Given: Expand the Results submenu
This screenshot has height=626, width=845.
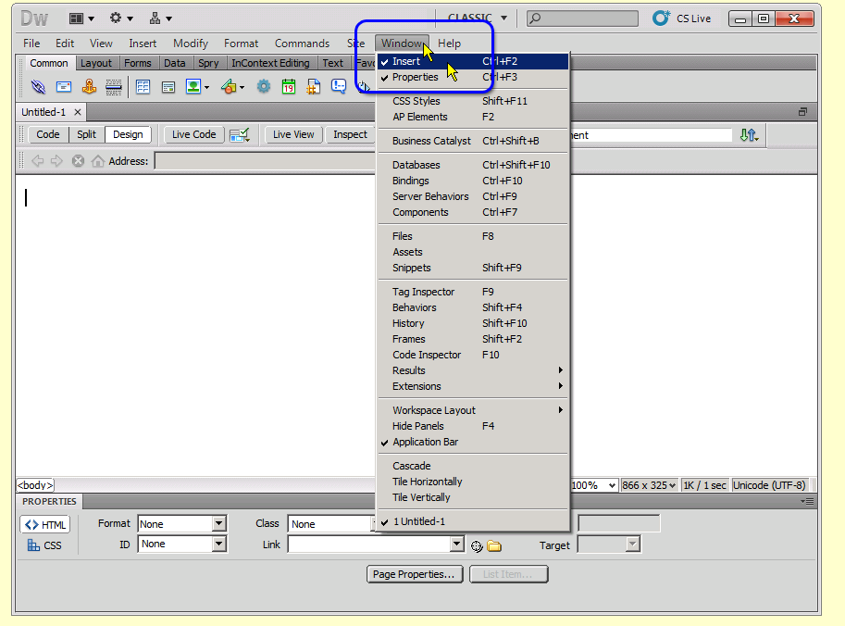Looking at the screenshot, I should coord(473,370).
